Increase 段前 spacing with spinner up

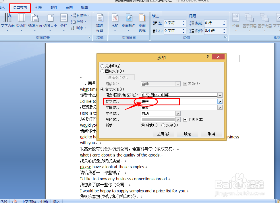[x=224, y=22]
